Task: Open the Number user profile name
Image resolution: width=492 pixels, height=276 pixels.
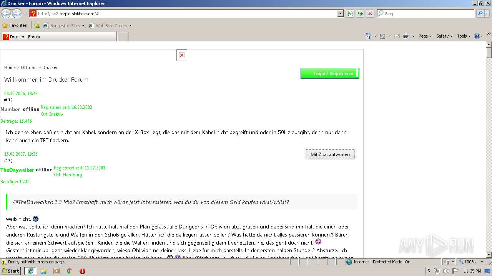Action: (x=10, y=109)
